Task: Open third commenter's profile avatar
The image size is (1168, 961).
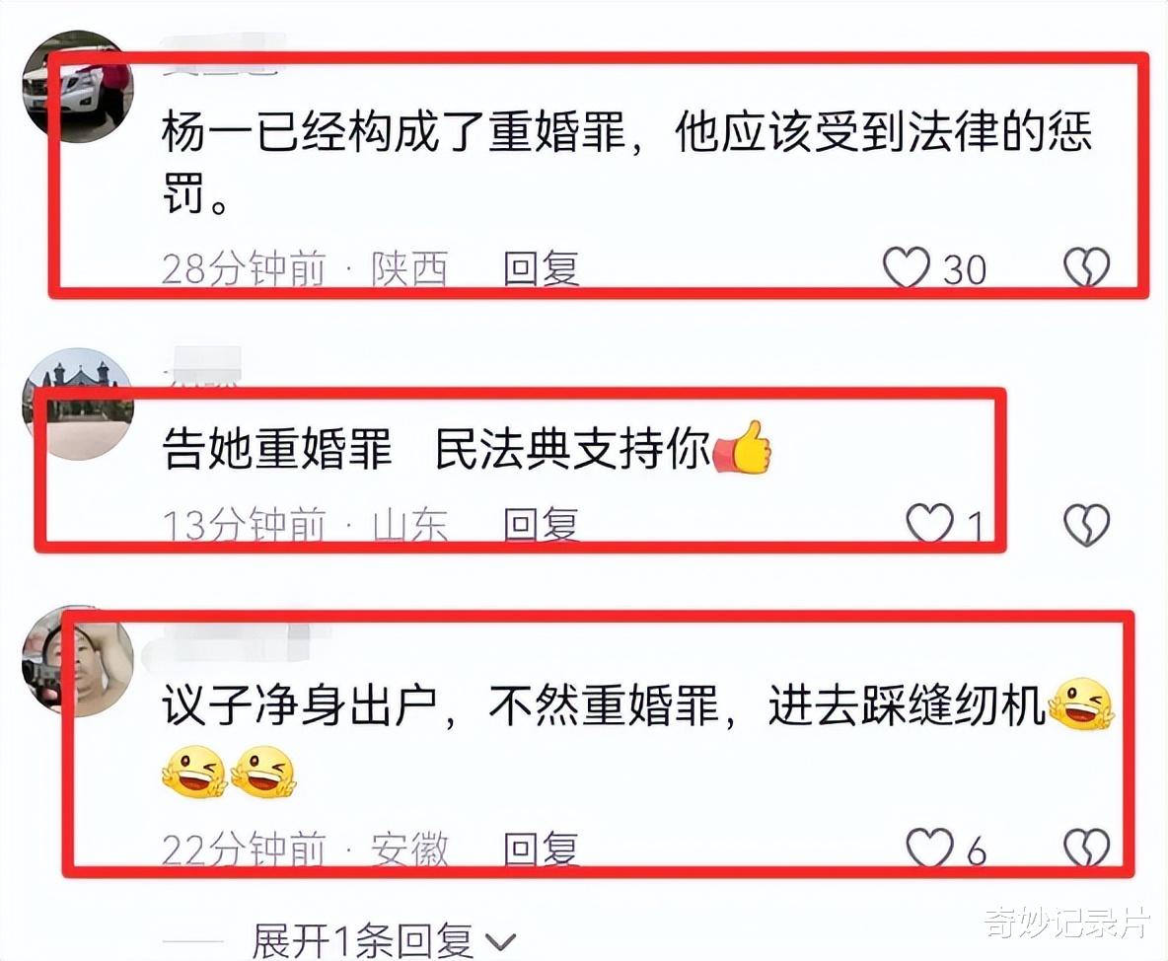Action: (78, 661)
